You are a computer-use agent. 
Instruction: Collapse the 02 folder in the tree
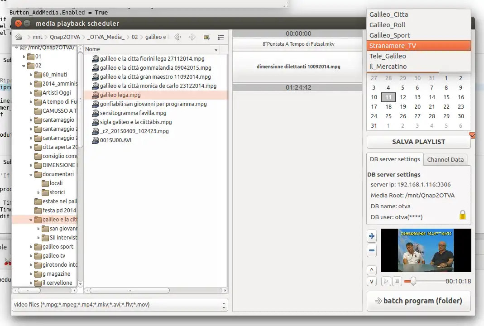click(x=24, y=66)
